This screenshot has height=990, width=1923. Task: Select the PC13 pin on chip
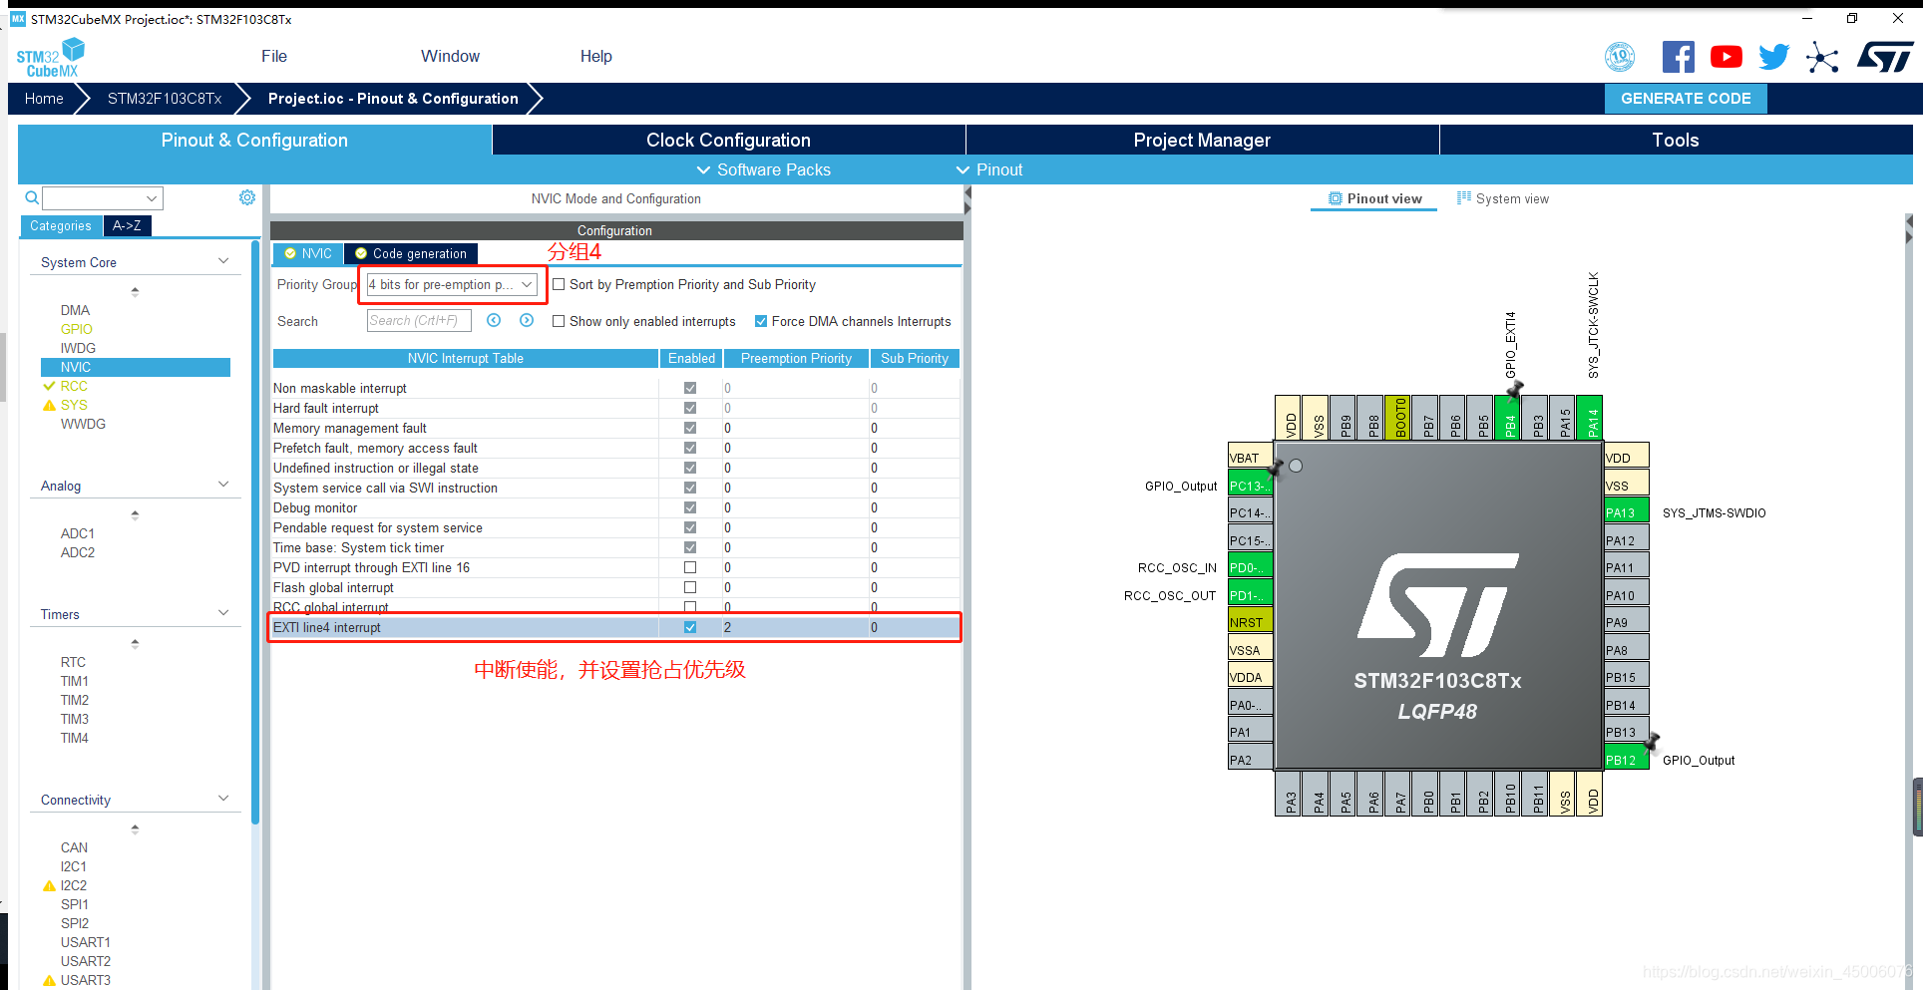(1250, 486)
